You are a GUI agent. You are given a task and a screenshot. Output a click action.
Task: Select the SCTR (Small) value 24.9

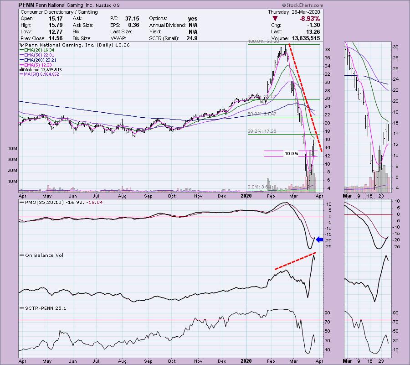click(x=192, y=38)
